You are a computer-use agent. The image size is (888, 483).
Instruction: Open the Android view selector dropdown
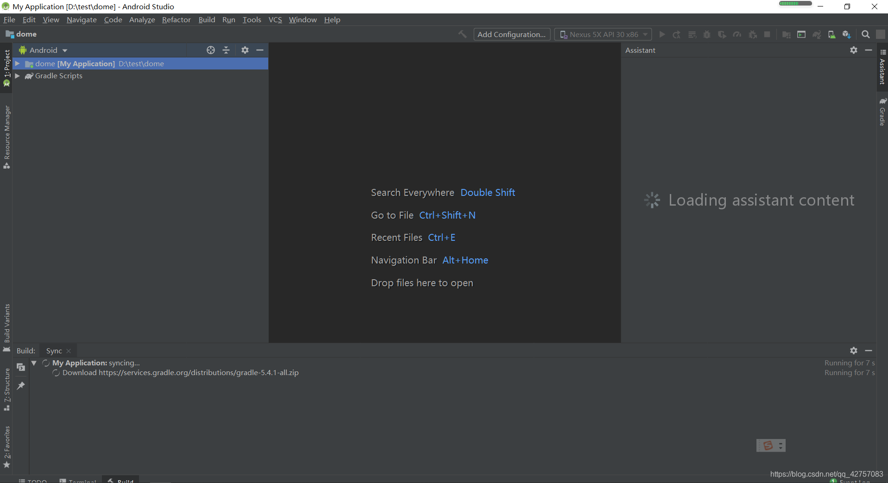point(44,50)
